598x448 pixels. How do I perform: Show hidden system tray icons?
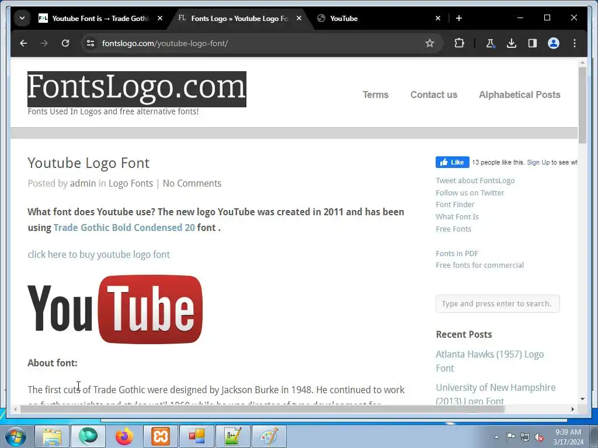496,437
